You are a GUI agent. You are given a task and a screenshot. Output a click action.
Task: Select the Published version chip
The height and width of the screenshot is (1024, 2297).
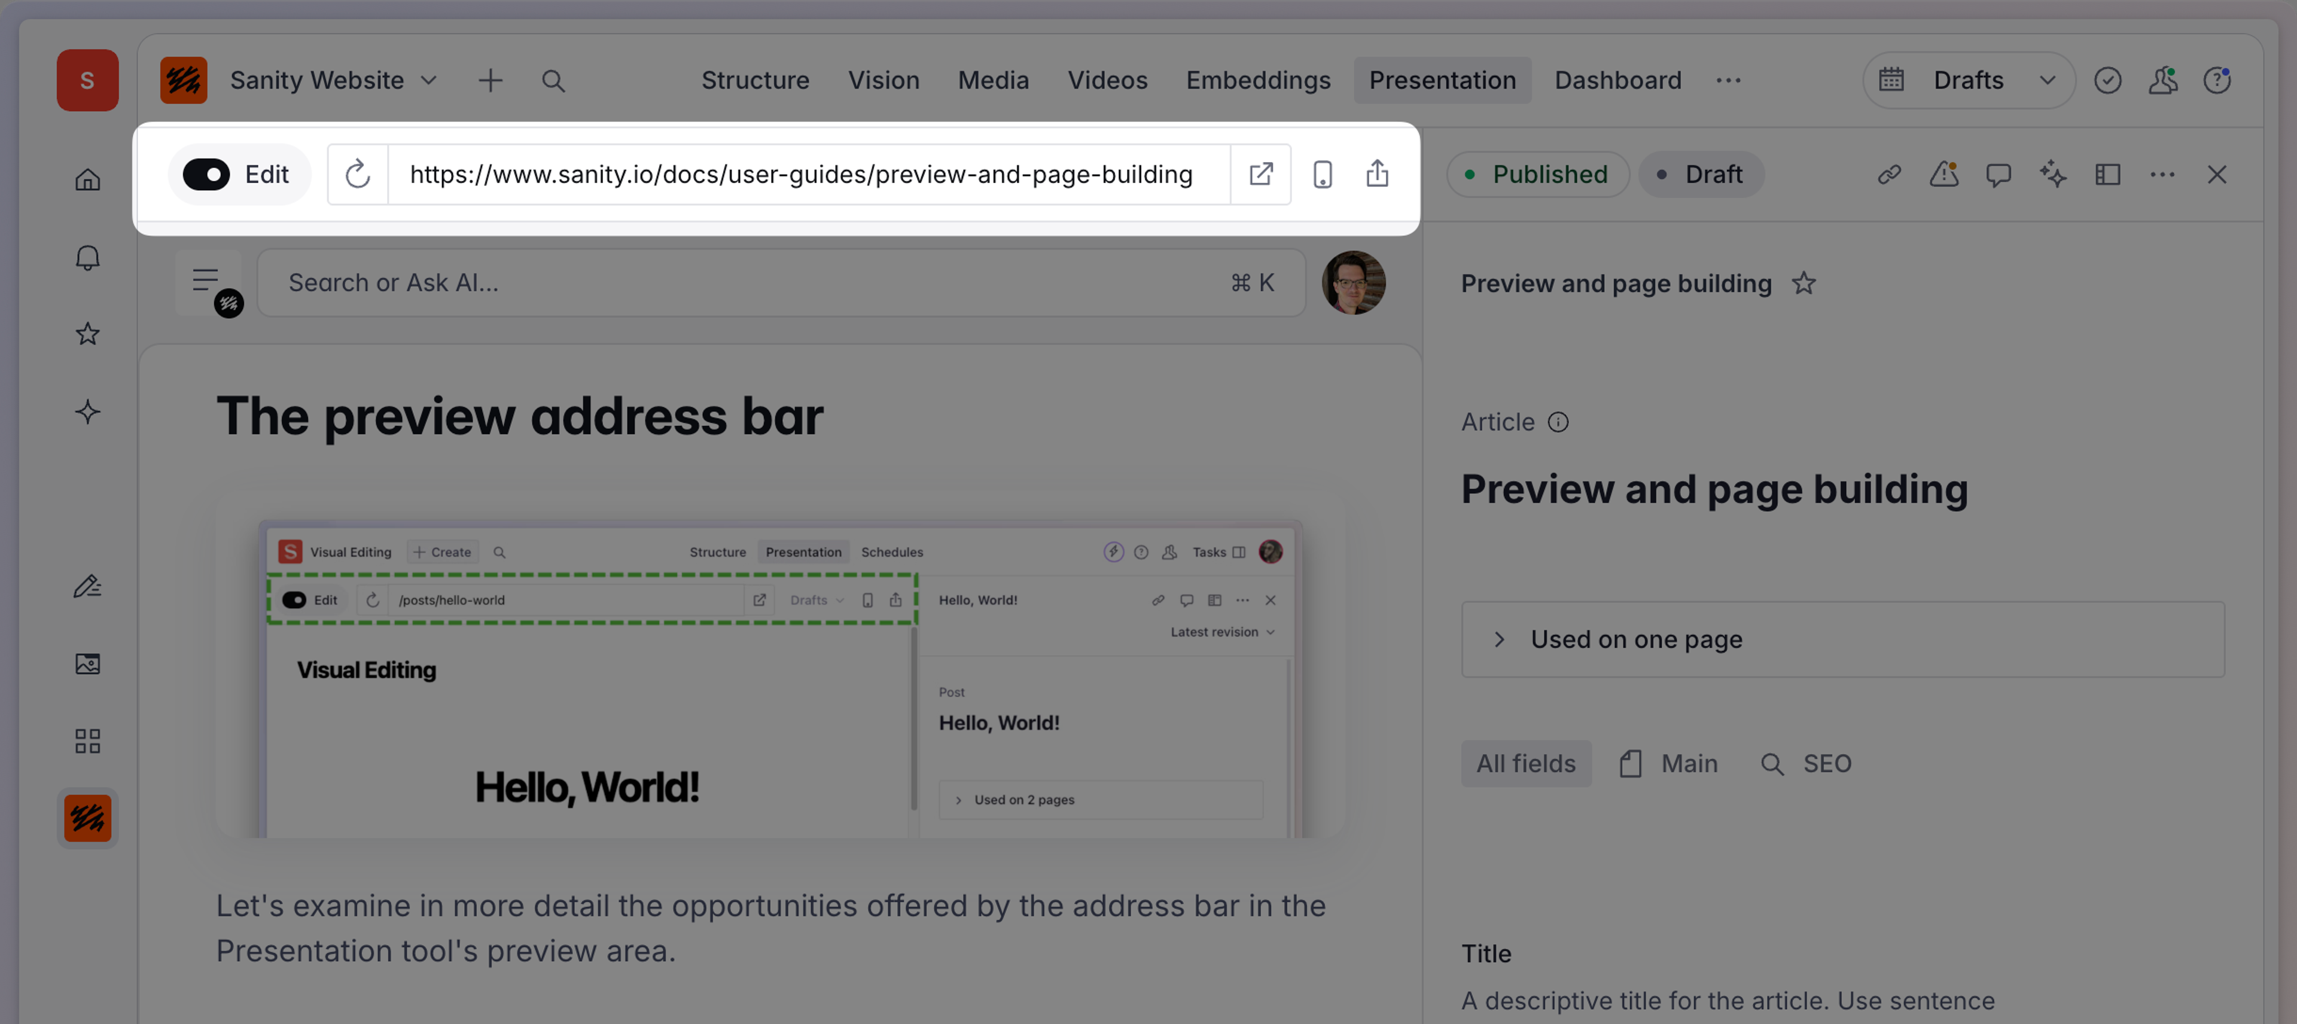1537,174
